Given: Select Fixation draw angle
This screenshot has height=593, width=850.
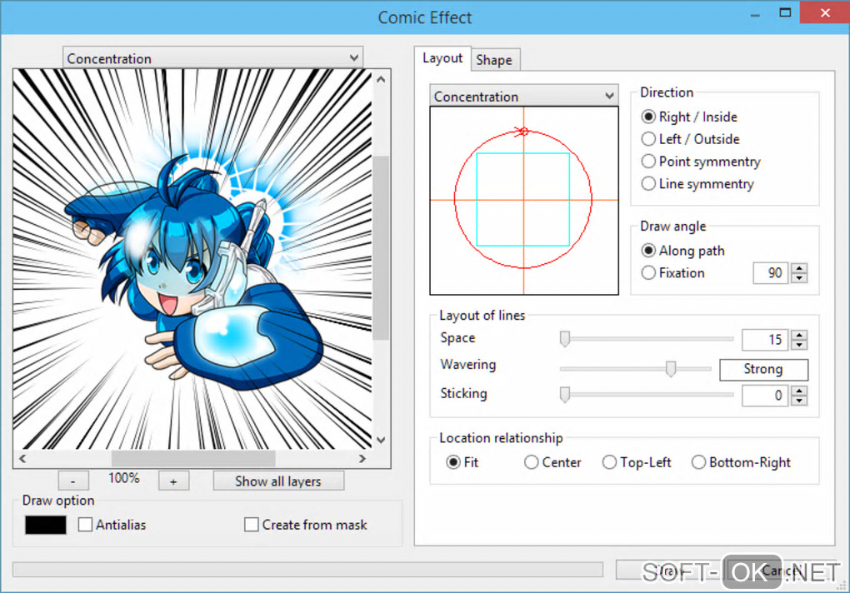Looking at the screenshot, I should pos(672,272).
